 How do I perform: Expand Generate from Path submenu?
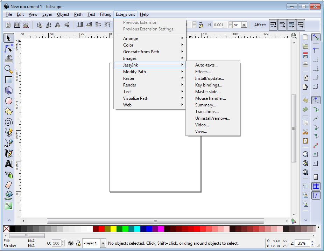coord(150,52)
